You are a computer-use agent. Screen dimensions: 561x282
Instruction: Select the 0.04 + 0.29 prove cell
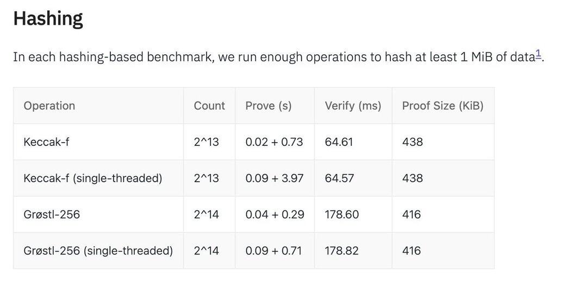coord(275,214)
